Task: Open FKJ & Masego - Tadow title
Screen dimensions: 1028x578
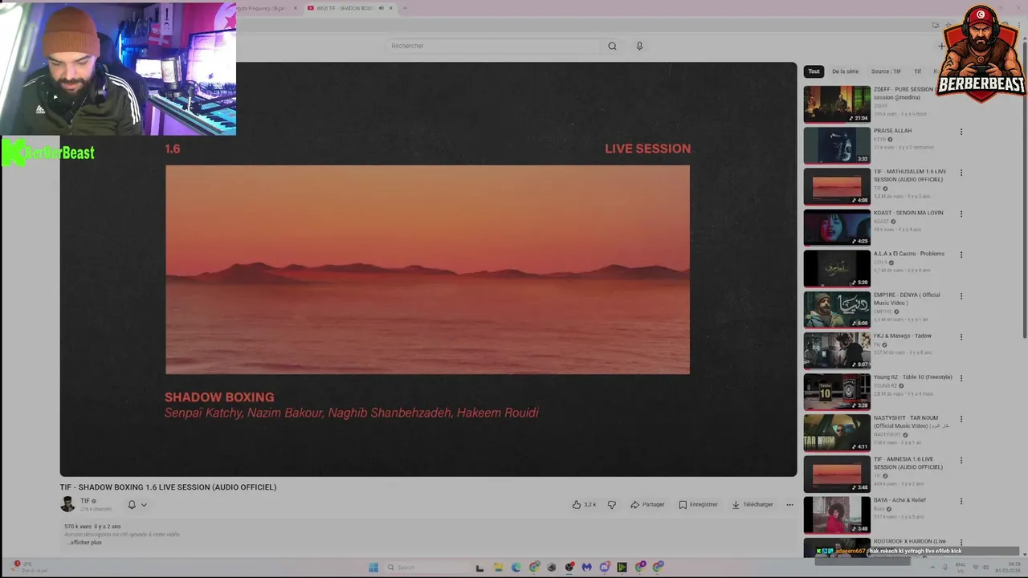Action: [903, 336]
